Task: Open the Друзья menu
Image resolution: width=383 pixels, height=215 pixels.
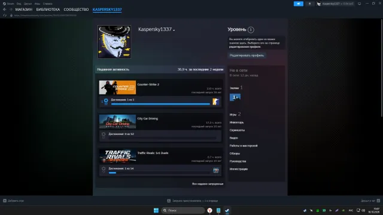Action: [28, 4]
